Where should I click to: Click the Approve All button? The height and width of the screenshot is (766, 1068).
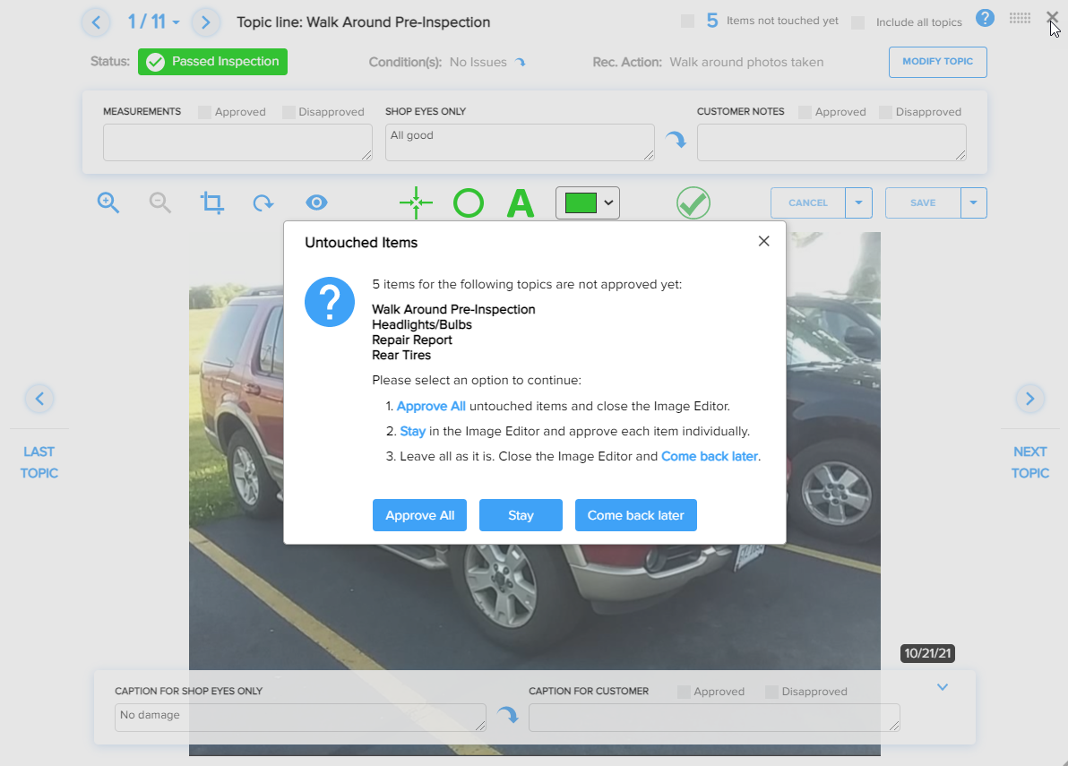(x=419, y=515)
